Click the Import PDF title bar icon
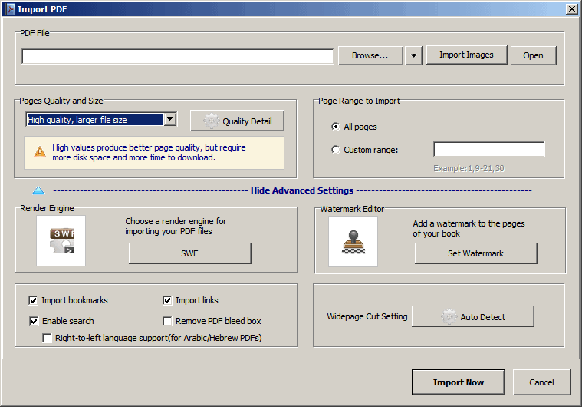 pos(11,9)
